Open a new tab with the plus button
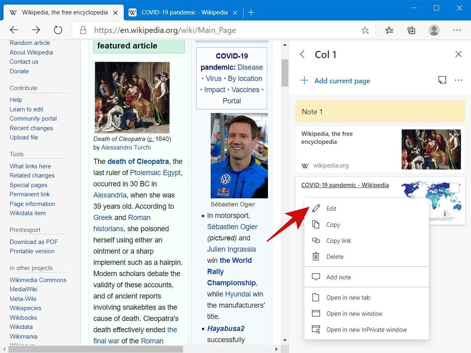This screenshot has width=471, height=353. point(251,12)
